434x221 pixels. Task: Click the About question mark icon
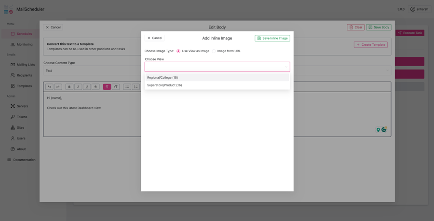click(13, 149)
